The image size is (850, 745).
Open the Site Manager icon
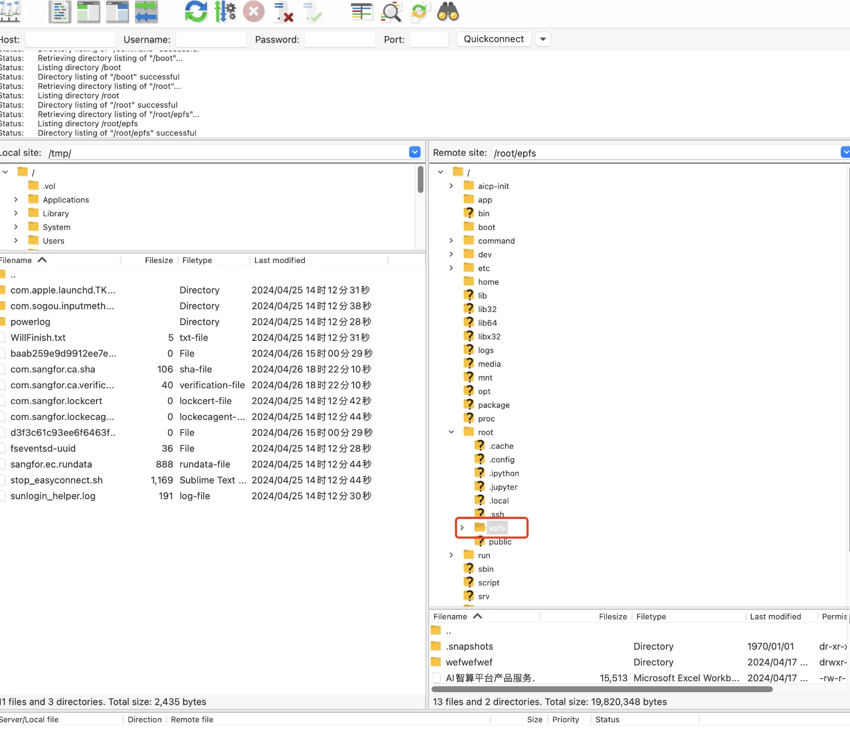[x=10, y=11]
